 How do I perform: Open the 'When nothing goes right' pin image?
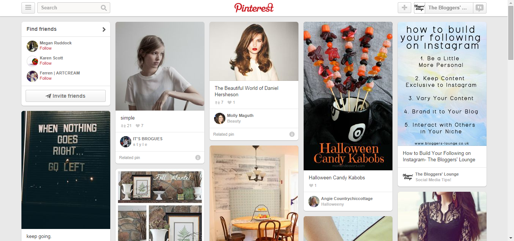click(x=66, y=170)
